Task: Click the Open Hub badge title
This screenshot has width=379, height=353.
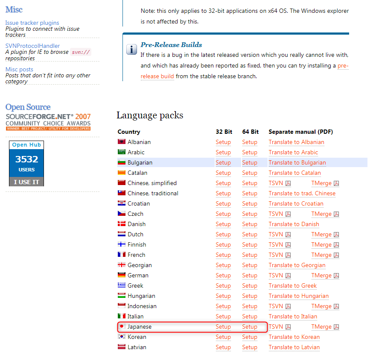Action: 26,145
